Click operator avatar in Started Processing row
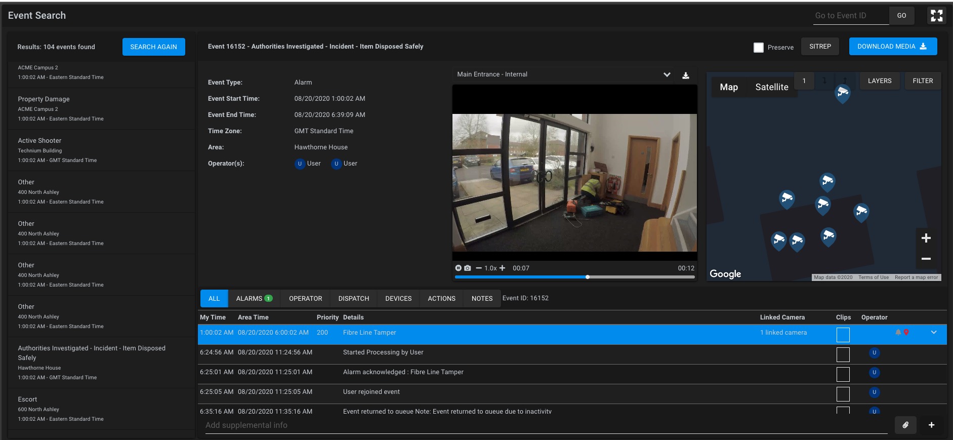The height and width of the screenshot is (440, 953). point(874,353)
